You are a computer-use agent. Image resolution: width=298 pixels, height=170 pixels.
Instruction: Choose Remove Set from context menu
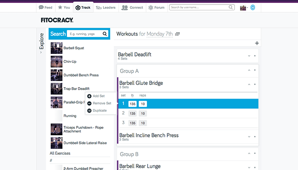[x=99, y=103]
